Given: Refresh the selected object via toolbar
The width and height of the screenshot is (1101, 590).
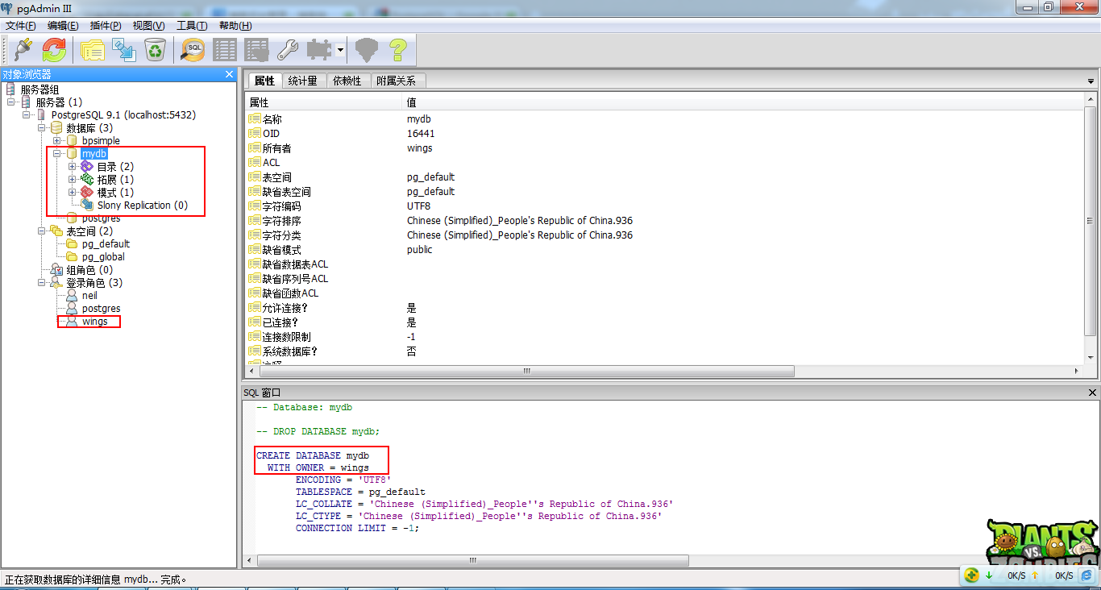Looking at the screenshot, I should [x=54, y=50].
